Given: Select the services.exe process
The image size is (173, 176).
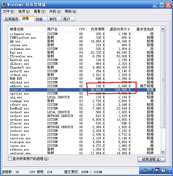Looking at the screenshot, I should click(x=82, y=138).
